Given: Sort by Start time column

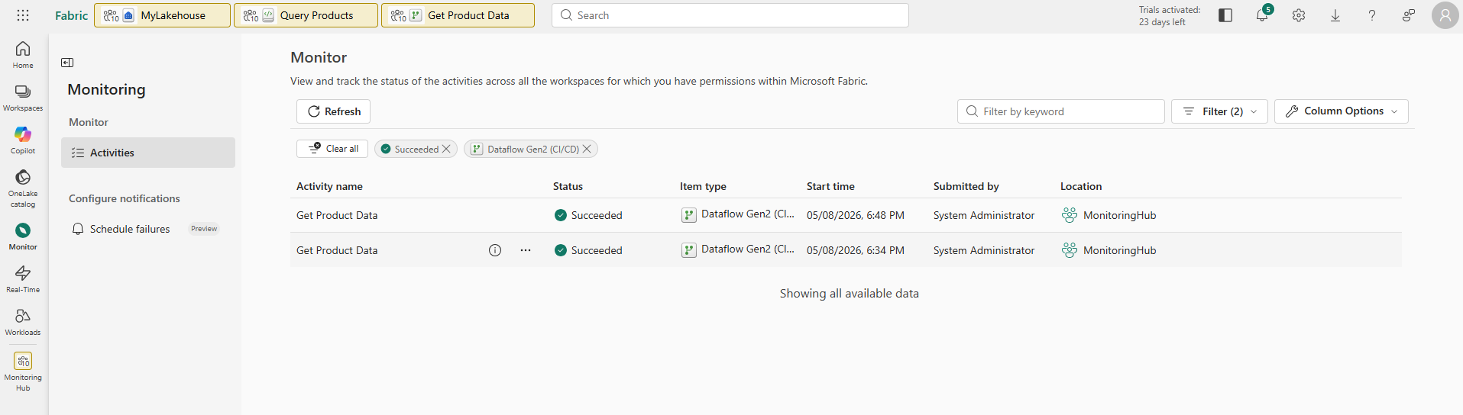Looking at the screenshot, I should (830, 186).
